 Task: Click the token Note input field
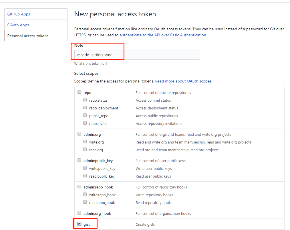[x=137, y=55]
